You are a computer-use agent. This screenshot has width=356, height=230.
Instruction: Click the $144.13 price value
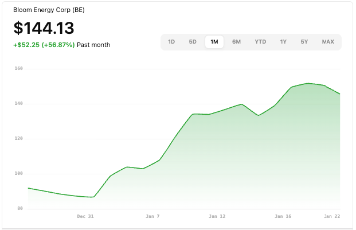[x=44, y=28]
